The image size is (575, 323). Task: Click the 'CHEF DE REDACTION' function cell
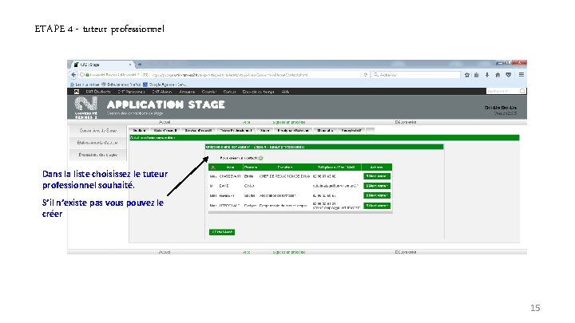click(284, 176)
